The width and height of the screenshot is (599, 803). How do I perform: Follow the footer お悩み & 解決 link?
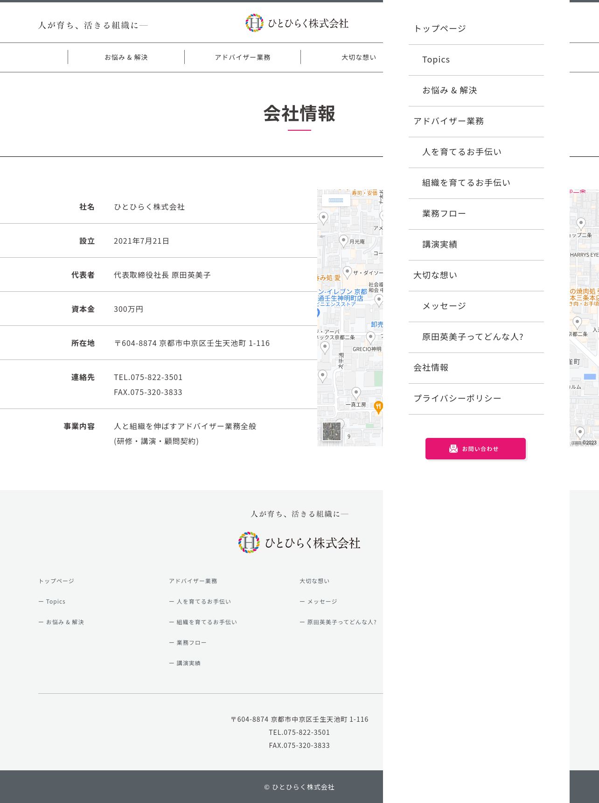[61, 622]
